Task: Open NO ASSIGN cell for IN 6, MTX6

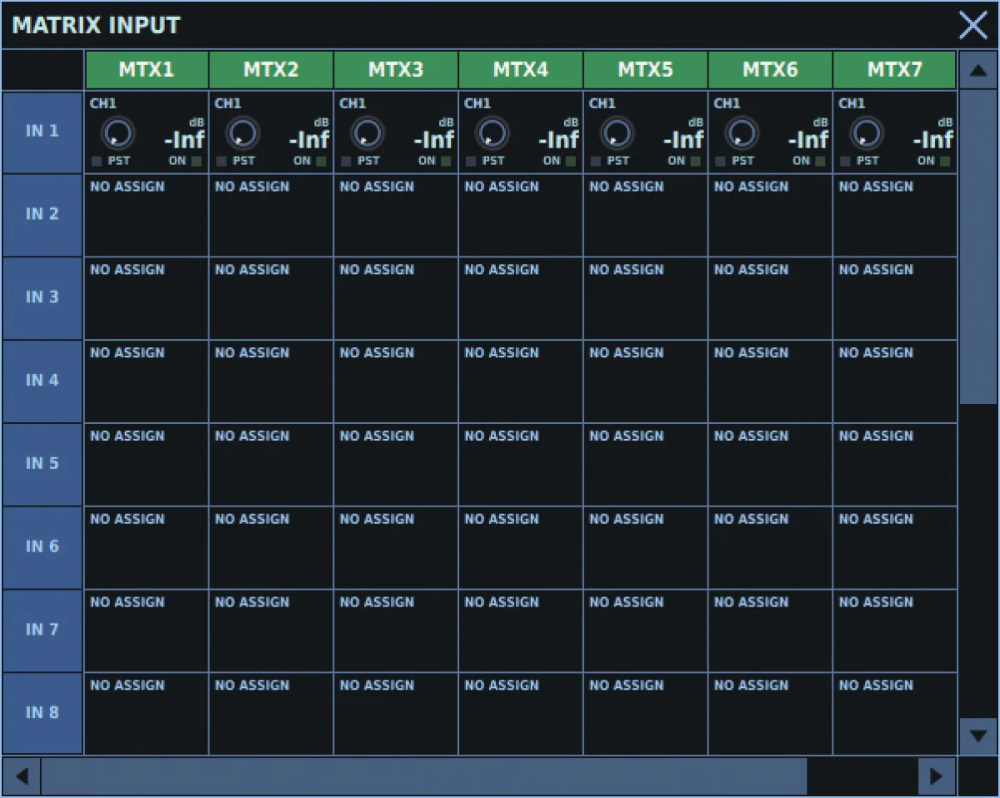Action: 771,548
